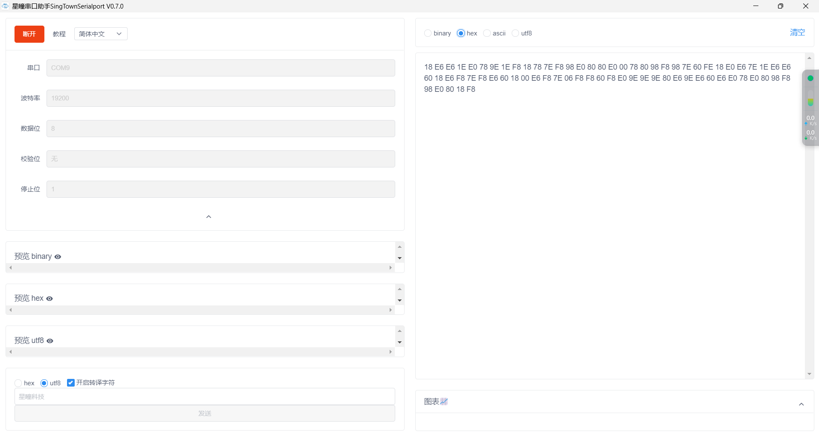Click the red 断开 disconnect button
The width and height of the screenshot is (819, 434).
coord(29,34)
